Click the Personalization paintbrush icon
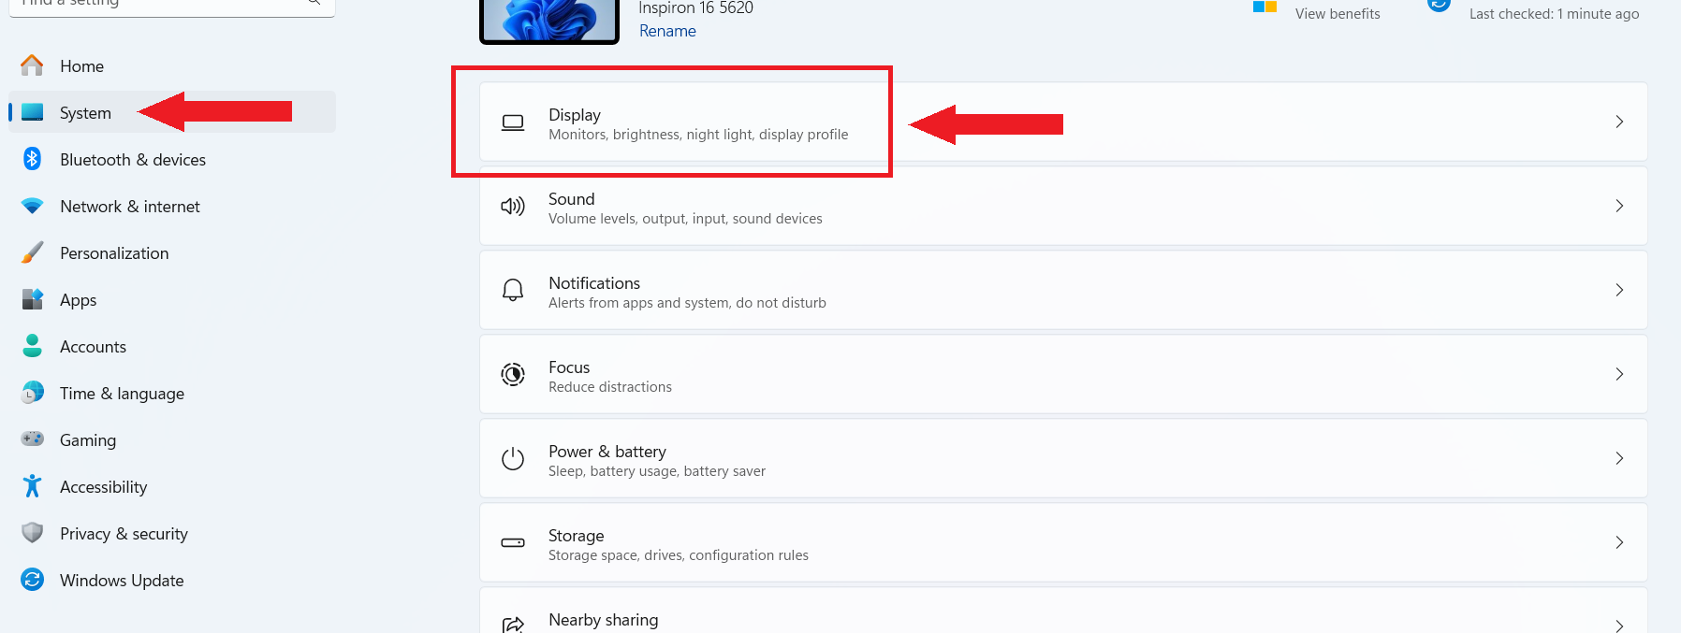This screenshot has height=633, width=1681. click(32, 252)
